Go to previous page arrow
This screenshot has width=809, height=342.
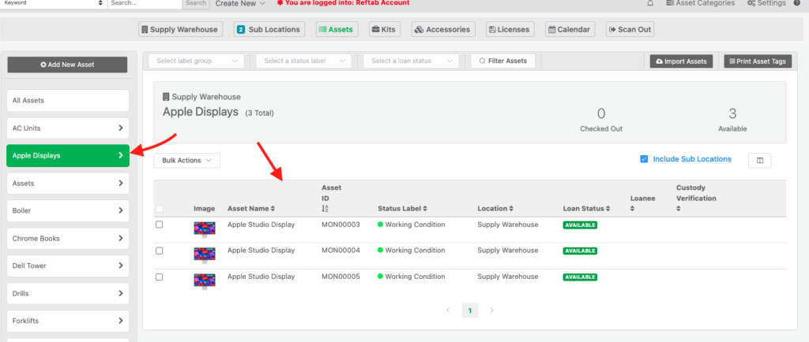pos(448,310)
